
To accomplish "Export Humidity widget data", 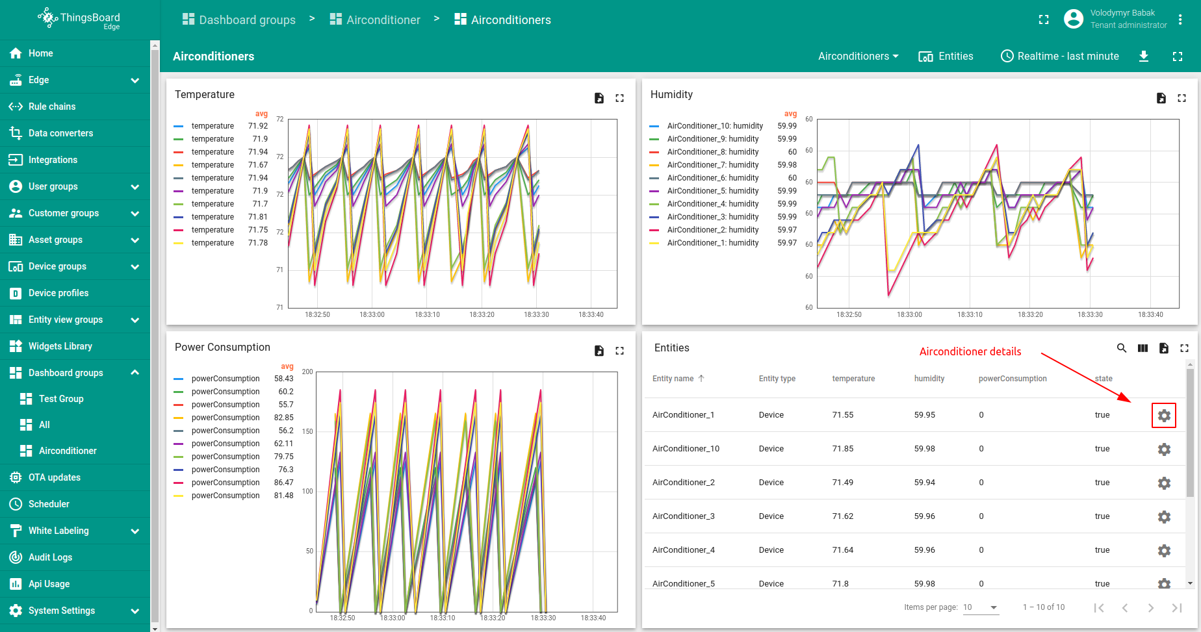I will [x=1161, y=98].
